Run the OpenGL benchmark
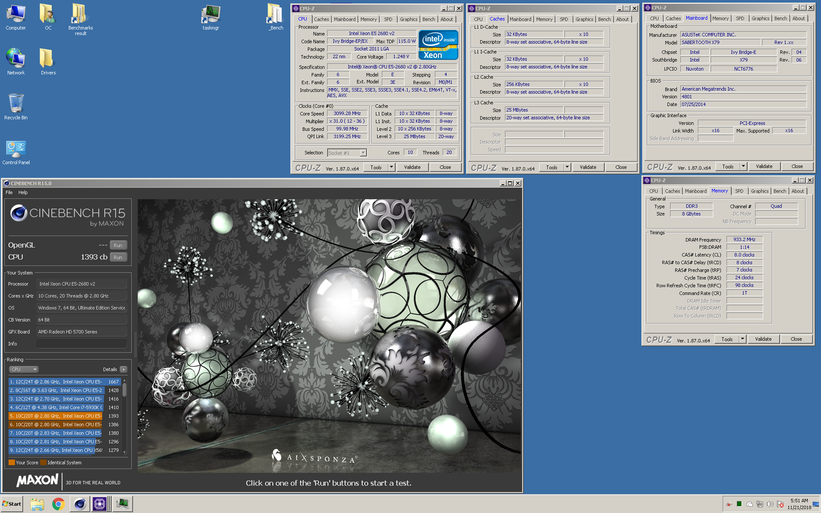Image resolution: width=821 pixels, height=513 pixels. (118, 245)
